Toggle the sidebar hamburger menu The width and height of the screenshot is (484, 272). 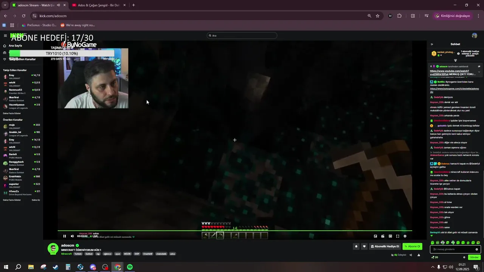5,36
